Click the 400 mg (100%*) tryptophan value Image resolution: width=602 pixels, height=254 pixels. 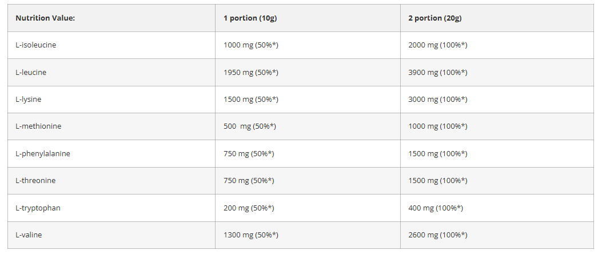point(435,208)
